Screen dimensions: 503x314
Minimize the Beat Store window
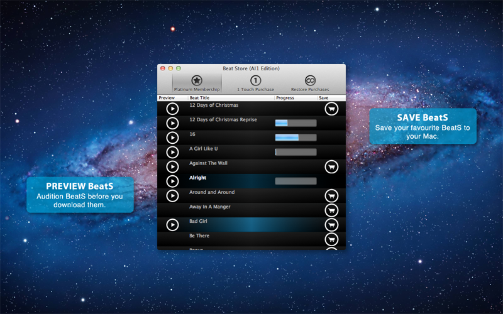click(x=170, y=68)
